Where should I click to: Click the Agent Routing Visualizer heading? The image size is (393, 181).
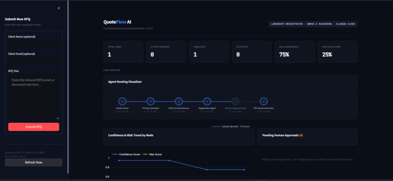click(125, 82)
